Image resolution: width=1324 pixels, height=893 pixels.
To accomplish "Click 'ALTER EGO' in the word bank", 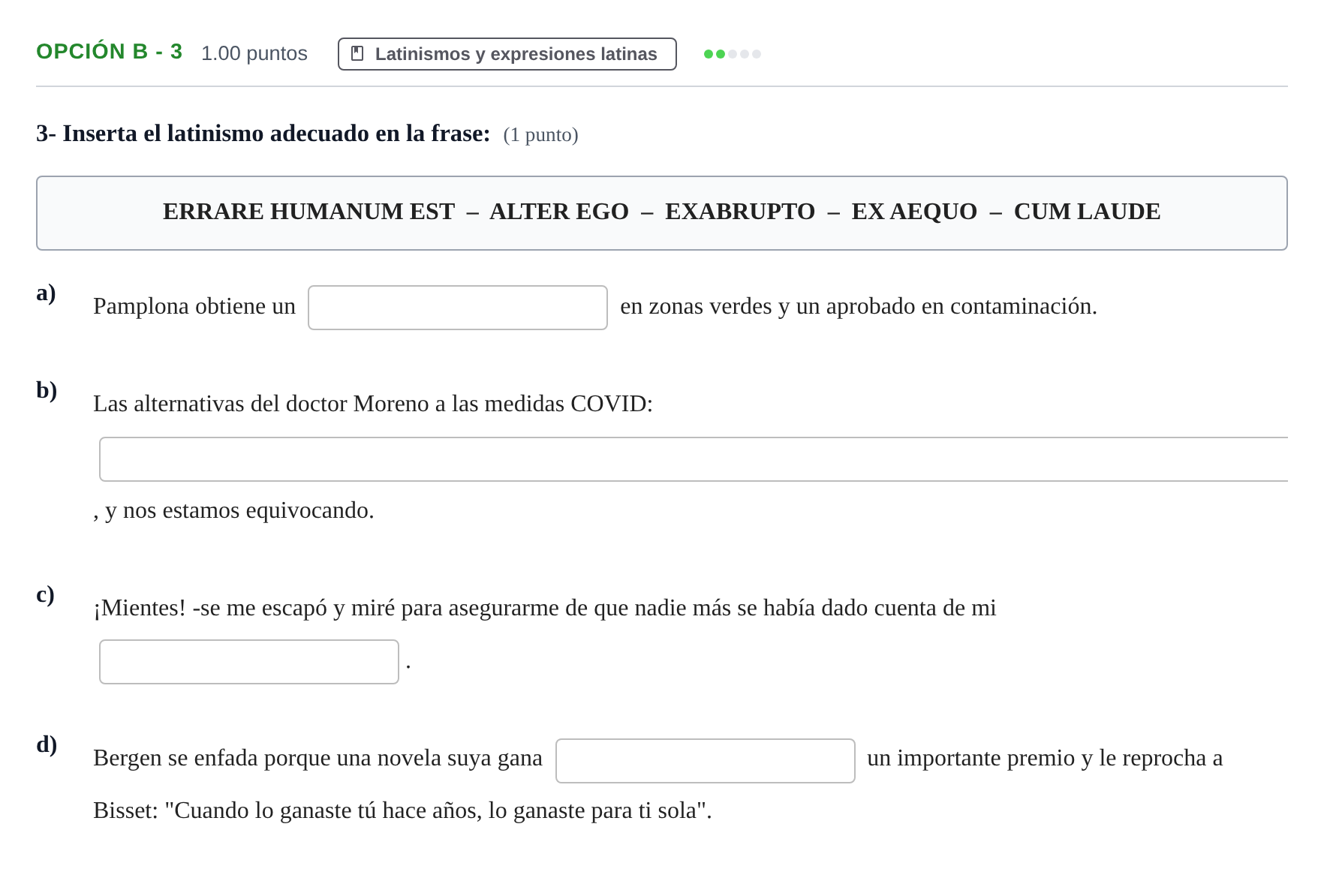I will pyautogui.click(x=559, y=212).
